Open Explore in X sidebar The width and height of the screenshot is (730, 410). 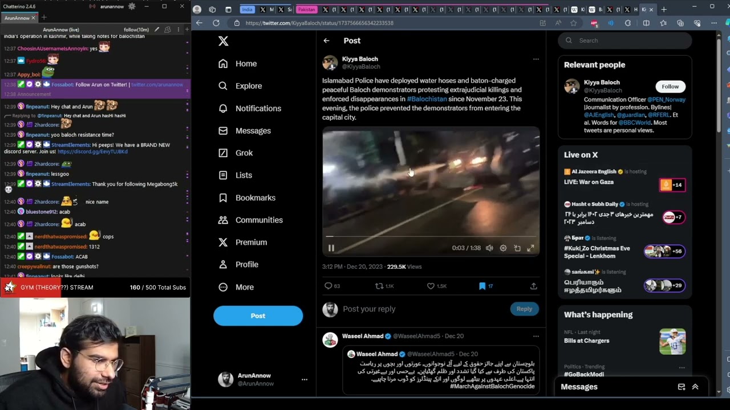click(240, 86)
